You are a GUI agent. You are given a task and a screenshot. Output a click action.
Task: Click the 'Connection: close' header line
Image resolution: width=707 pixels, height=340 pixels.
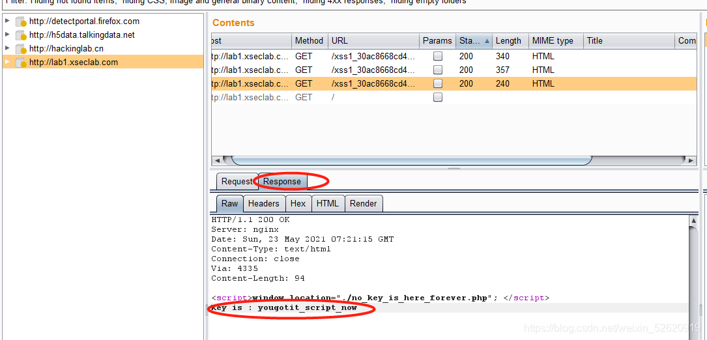tap(255, 259)
